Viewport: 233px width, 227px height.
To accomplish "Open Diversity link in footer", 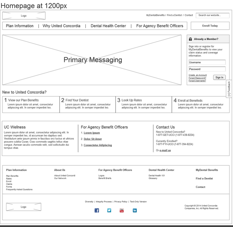I will pos(89,201).
